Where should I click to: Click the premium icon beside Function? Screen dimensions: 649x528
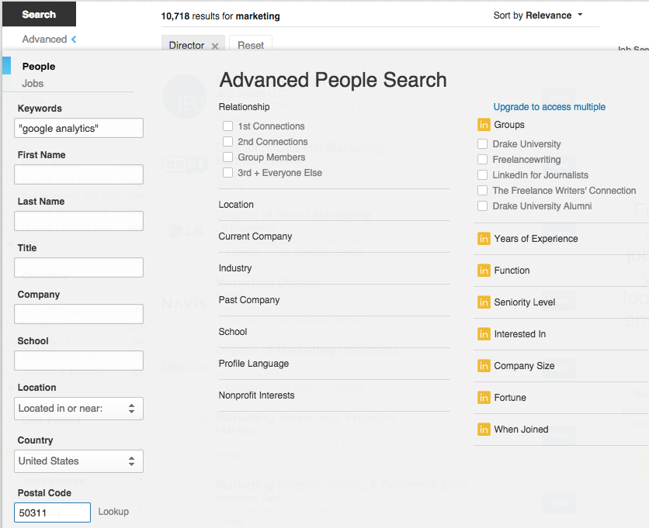click(484, 271)
